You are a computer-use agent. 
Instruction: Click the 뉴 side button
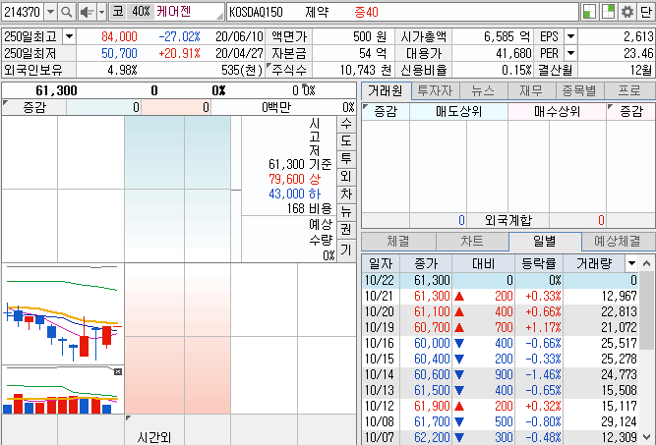point(346,211)
